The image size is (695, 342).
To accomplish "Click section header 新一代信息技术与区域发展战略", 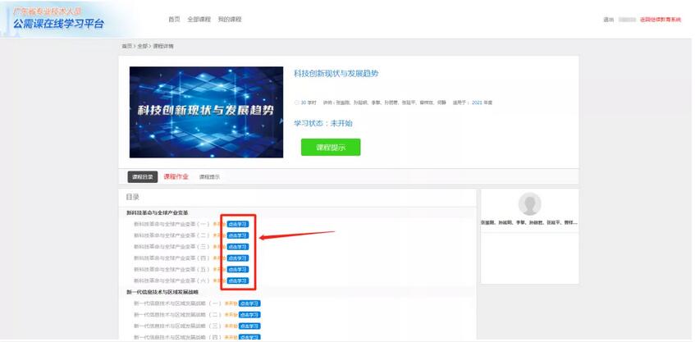I will [162, 293].
